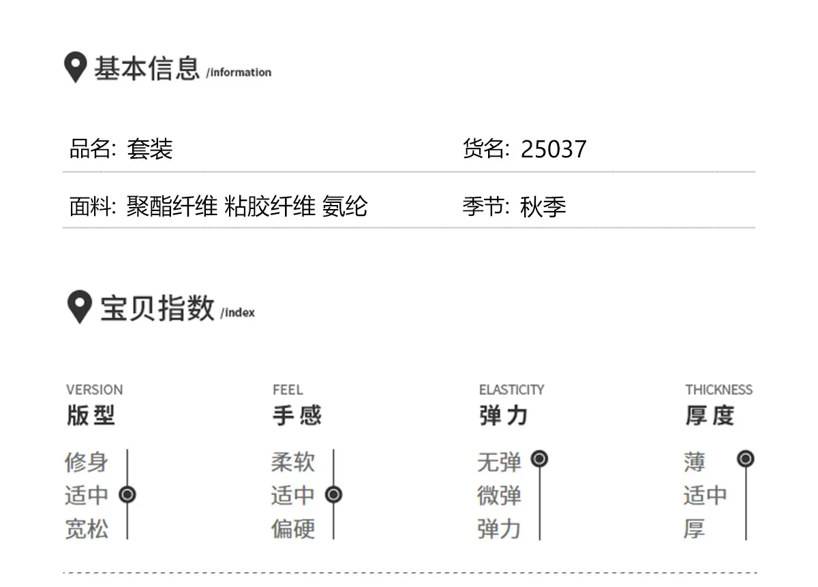Image resolution: width=818 pixels, height=587 pixels.
Task: Click the 基本信息 section heading
Action: point(147,68)
